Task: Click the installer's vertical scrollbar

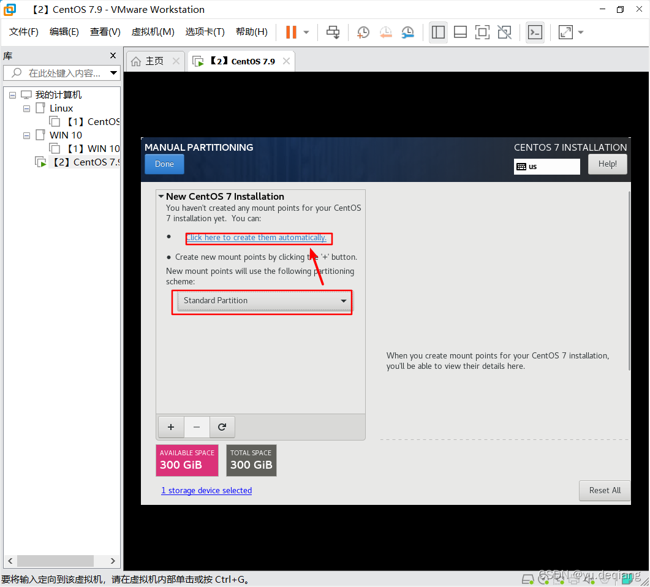Action: 629,281
